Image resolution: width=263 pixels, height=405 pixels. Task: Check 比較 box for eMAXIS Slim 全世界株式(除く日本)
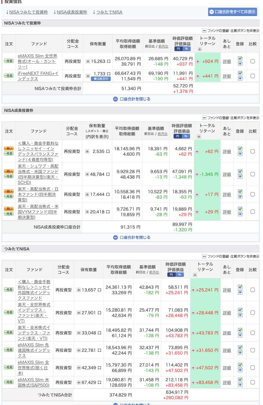[x=253, y=367]
